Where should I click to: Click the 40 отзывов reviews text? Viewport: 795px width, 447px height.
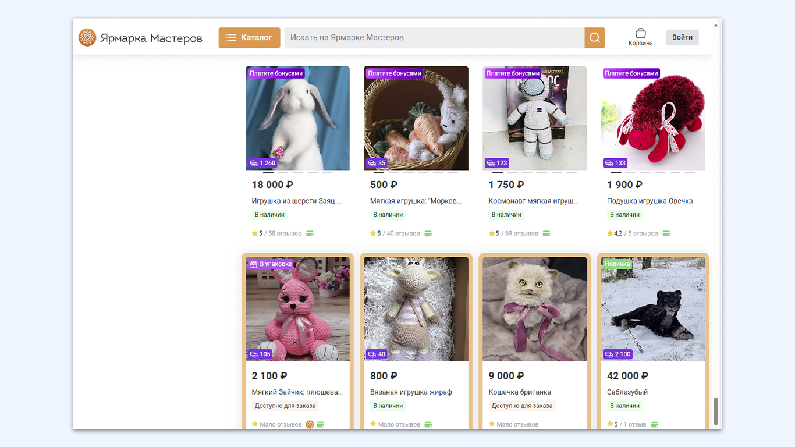403,233
